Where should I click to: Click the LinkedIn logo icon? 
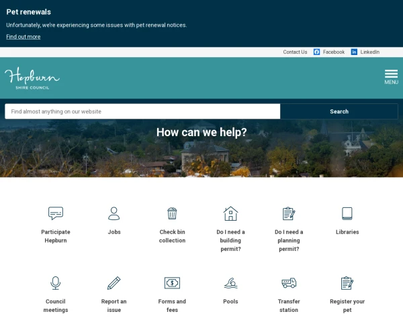pos(354,52)
